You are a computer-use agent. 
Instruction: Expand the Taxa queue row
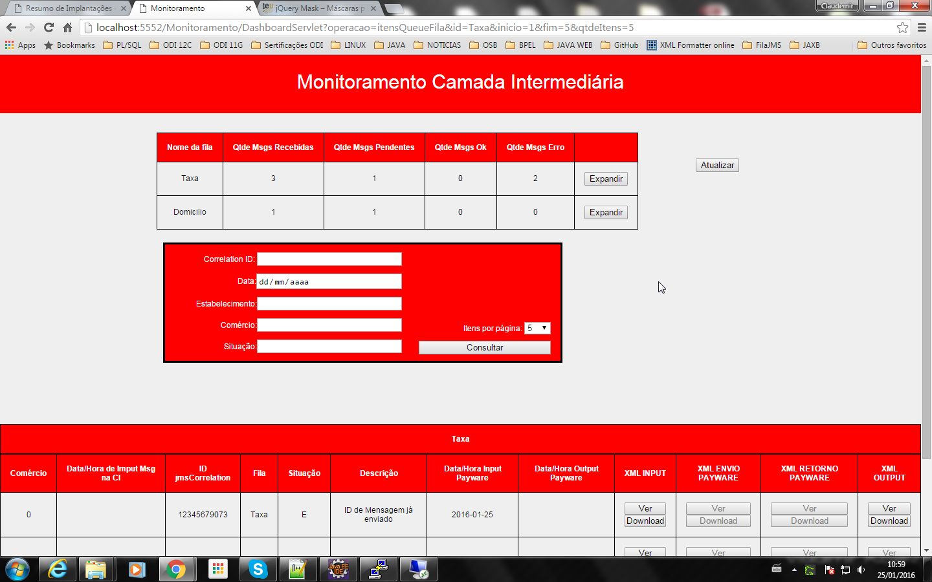point(606,178)
